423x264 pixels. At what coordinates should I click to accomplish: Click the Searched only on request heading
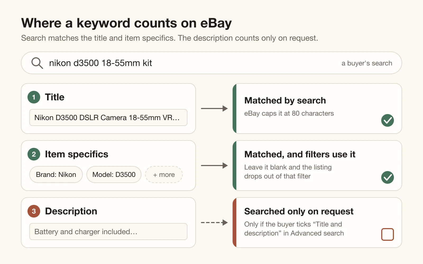point(299,211)
